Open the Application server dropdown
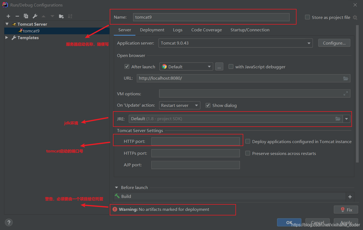363x230 pixels. pyautogui.click(x=235, y=43)
